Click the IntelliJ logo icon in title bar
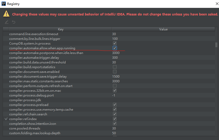Image resolution: width=219 pixels, height=140 pixels. pyautogui.click(x=4, y=4)
